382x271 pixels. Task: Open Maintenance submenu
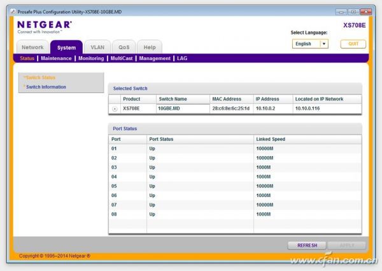[x=56, y=58]
